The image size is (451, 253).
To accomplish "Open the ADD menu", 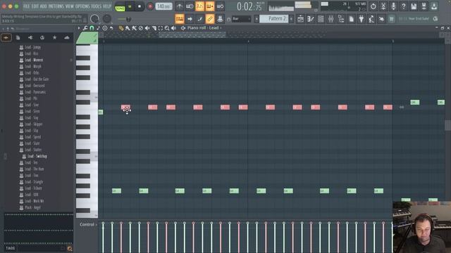I will coord(44,6).
